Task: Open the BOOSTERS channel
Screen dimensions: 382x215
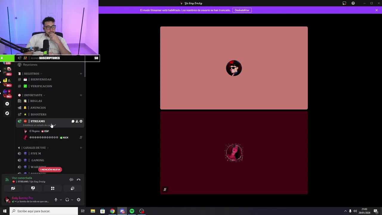Action: tap(50, 114)
